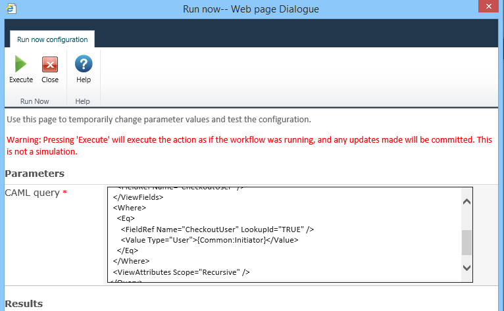Image resolution: width=504 pixels, height=311 pixels.
Task: Click the closing </Eq> tag line
Action: click(x=128, y=251)
